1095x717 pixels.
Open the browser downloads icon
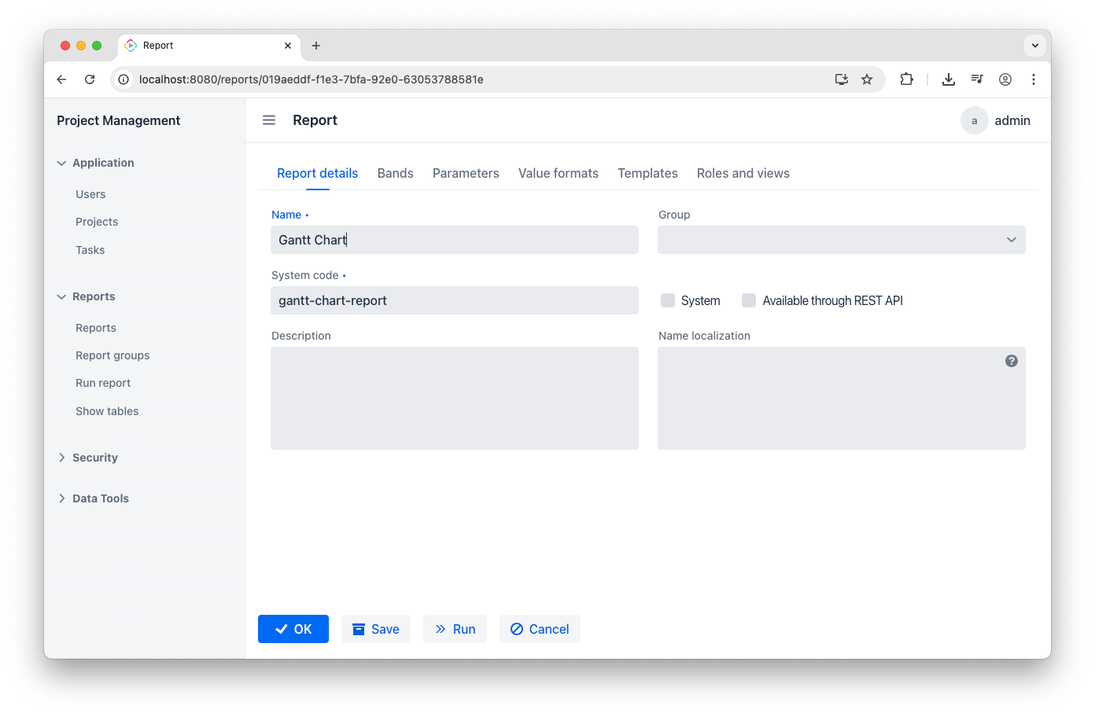949,79
